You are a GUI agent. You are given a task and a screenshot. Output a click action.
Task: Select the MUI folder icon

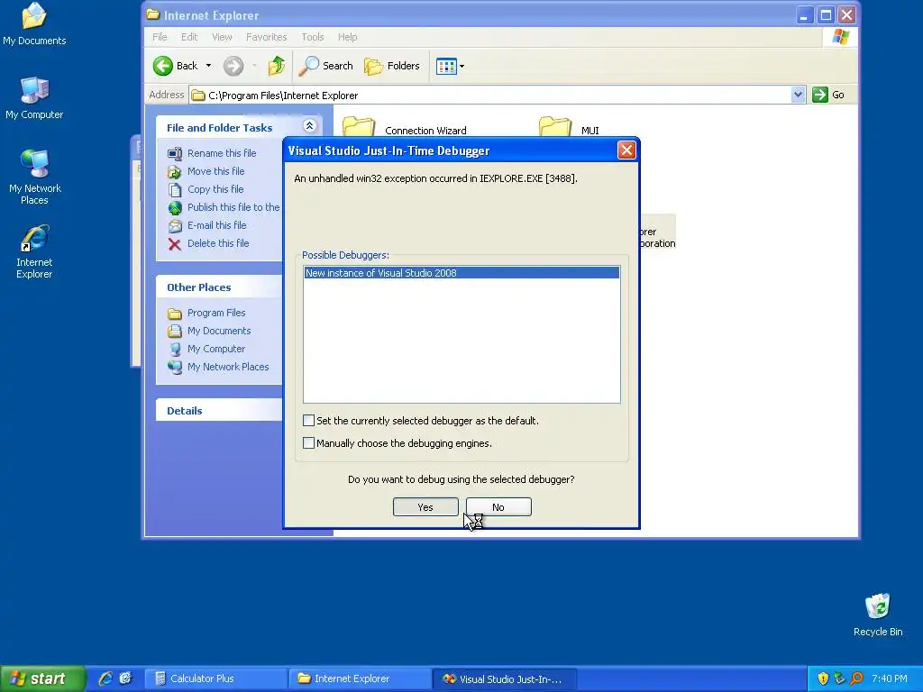(555, 126)
